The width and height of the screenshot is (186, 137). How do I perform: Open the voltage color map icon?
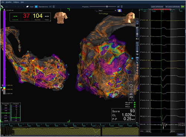(119, 10)
